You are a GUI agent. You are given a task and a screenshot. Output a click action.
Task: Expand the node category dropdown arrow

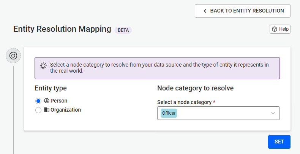273,113
